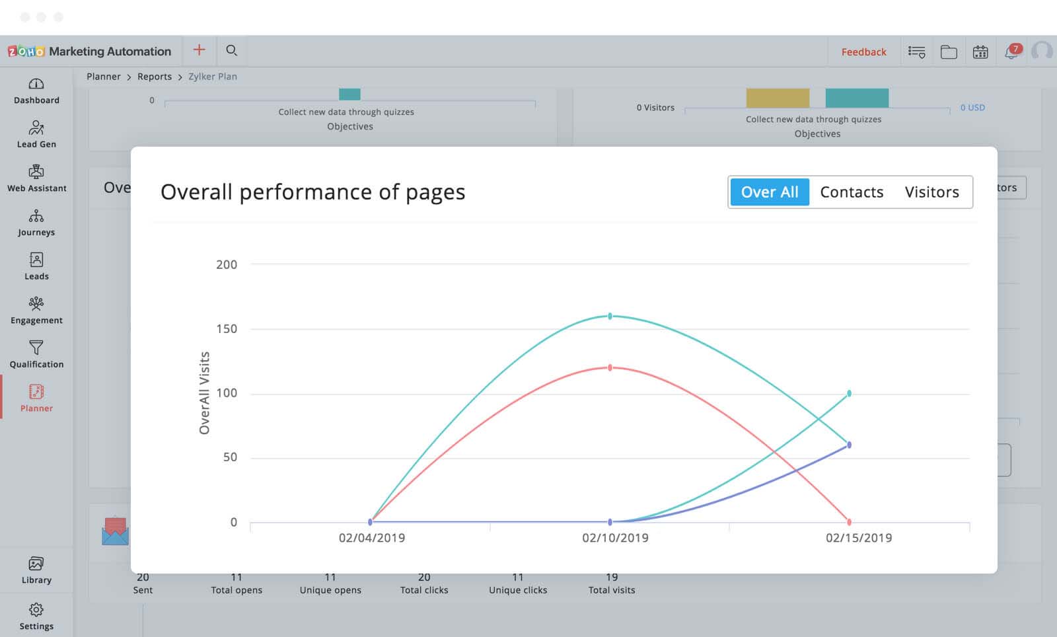The image size is (1057, 637).
Task: Open the calendar icon in header
Action: coord(980,52)
